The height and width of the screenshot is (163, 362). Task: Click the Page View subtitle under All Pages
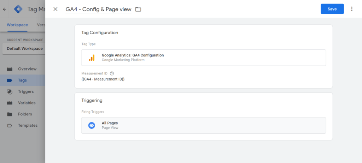pos(110,128)
